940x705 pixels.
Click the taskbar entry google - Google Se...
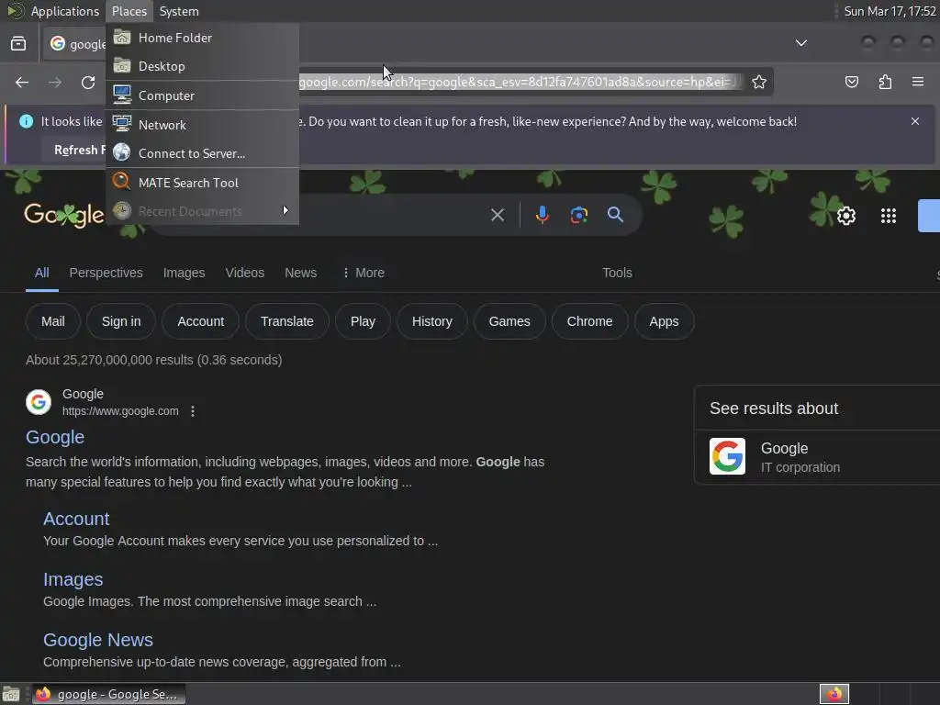[x=108, y=694]
